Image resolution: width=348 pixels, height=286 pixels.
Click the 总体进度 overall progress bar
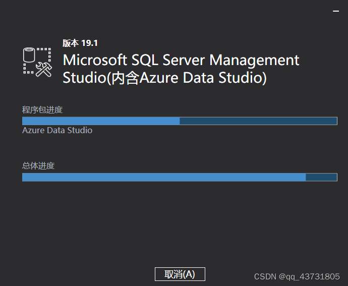[180, 177]
